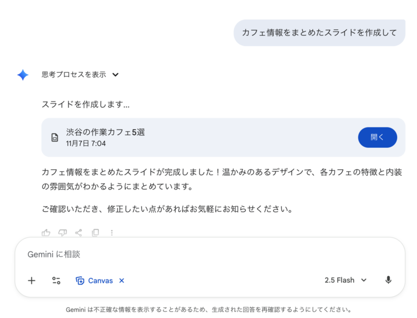417x318 pixels.
Task: Select the thumbs up feedback icon
Action: pyautogui.click(x=46, y=233)
